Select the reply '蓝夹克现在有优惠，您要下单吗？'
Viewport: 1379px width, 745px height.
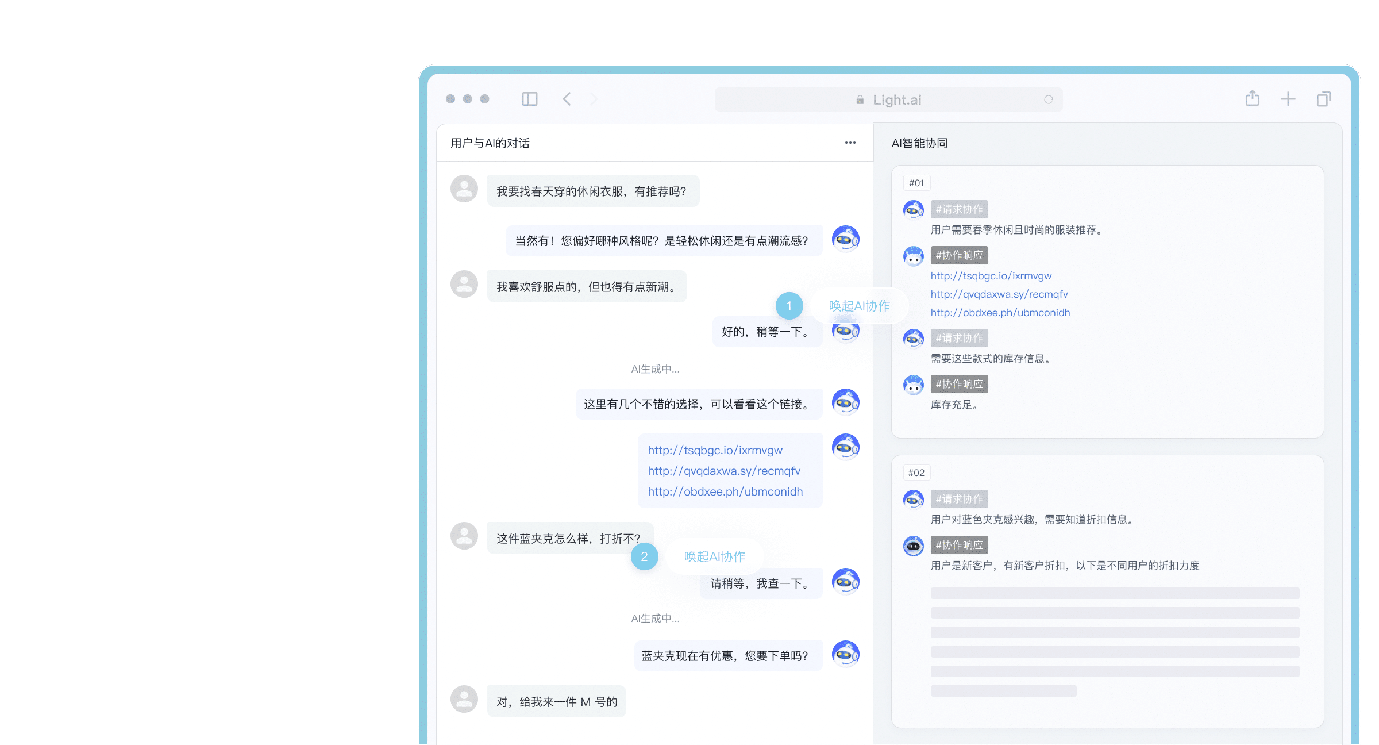click(x=729, y=656)
